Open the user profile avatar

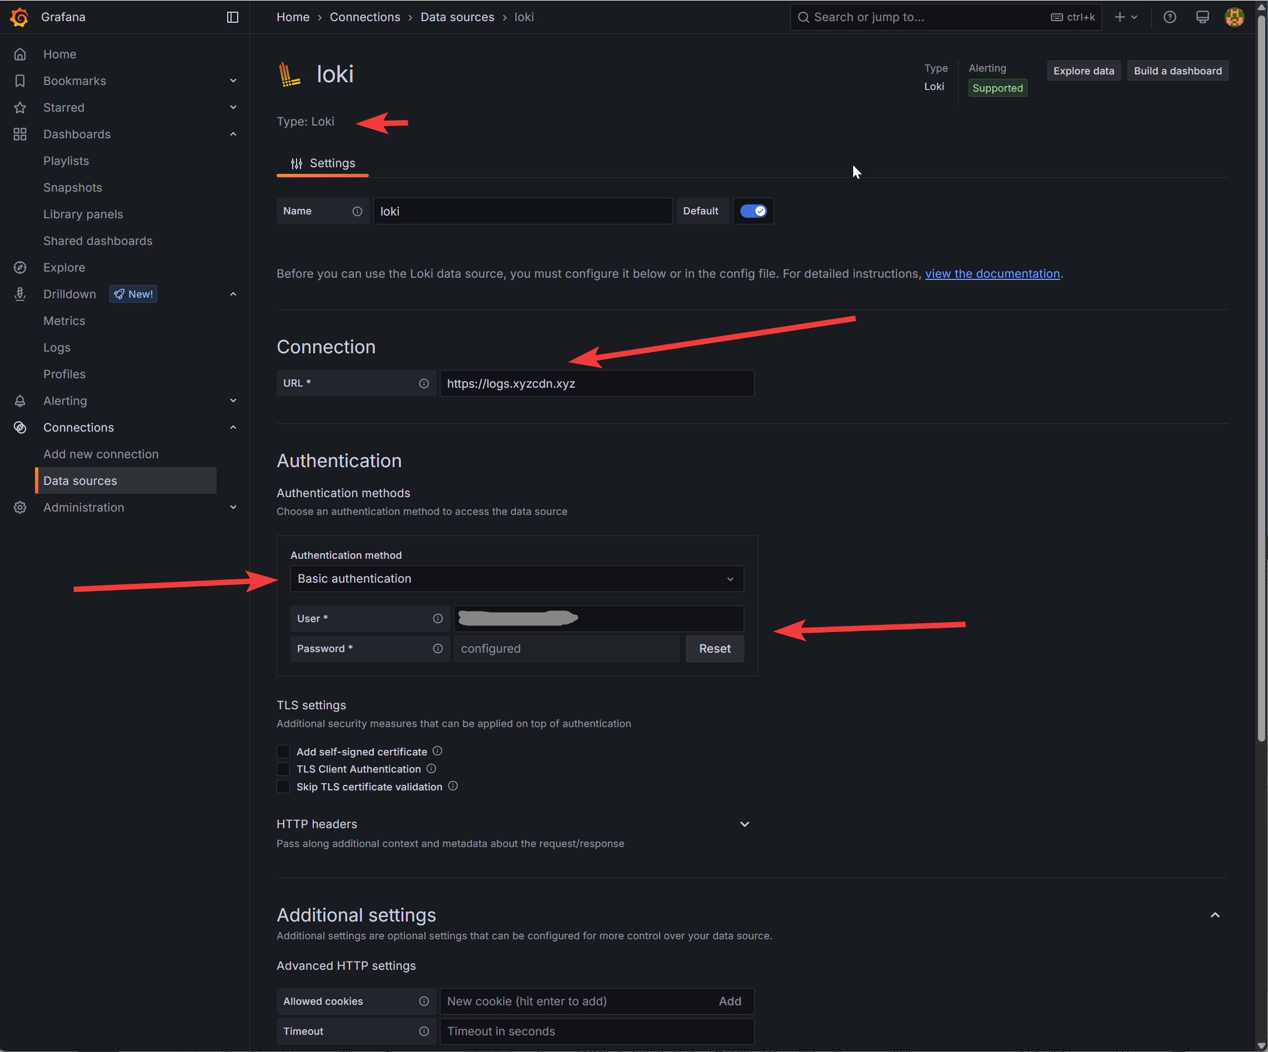point(1234,17)
